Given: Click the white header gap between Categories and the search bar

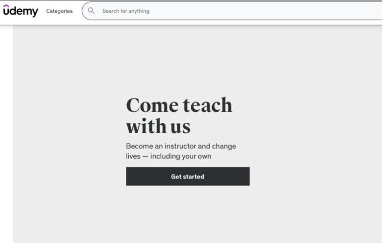Looking at the screenshot, I should (x=77, y=11).
